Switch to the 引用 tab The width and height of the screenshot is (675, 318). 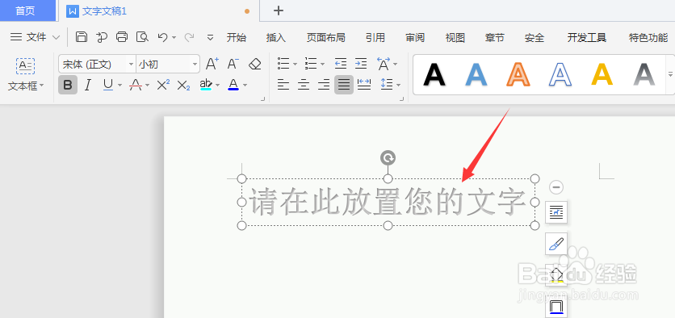tap(375, 38)
